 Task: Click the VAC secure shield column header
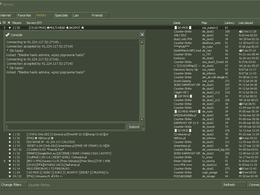9,23
